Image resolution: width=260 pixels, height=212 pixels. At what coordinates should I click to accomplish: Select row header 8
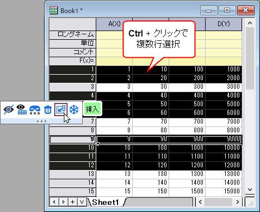coord(72,131)
